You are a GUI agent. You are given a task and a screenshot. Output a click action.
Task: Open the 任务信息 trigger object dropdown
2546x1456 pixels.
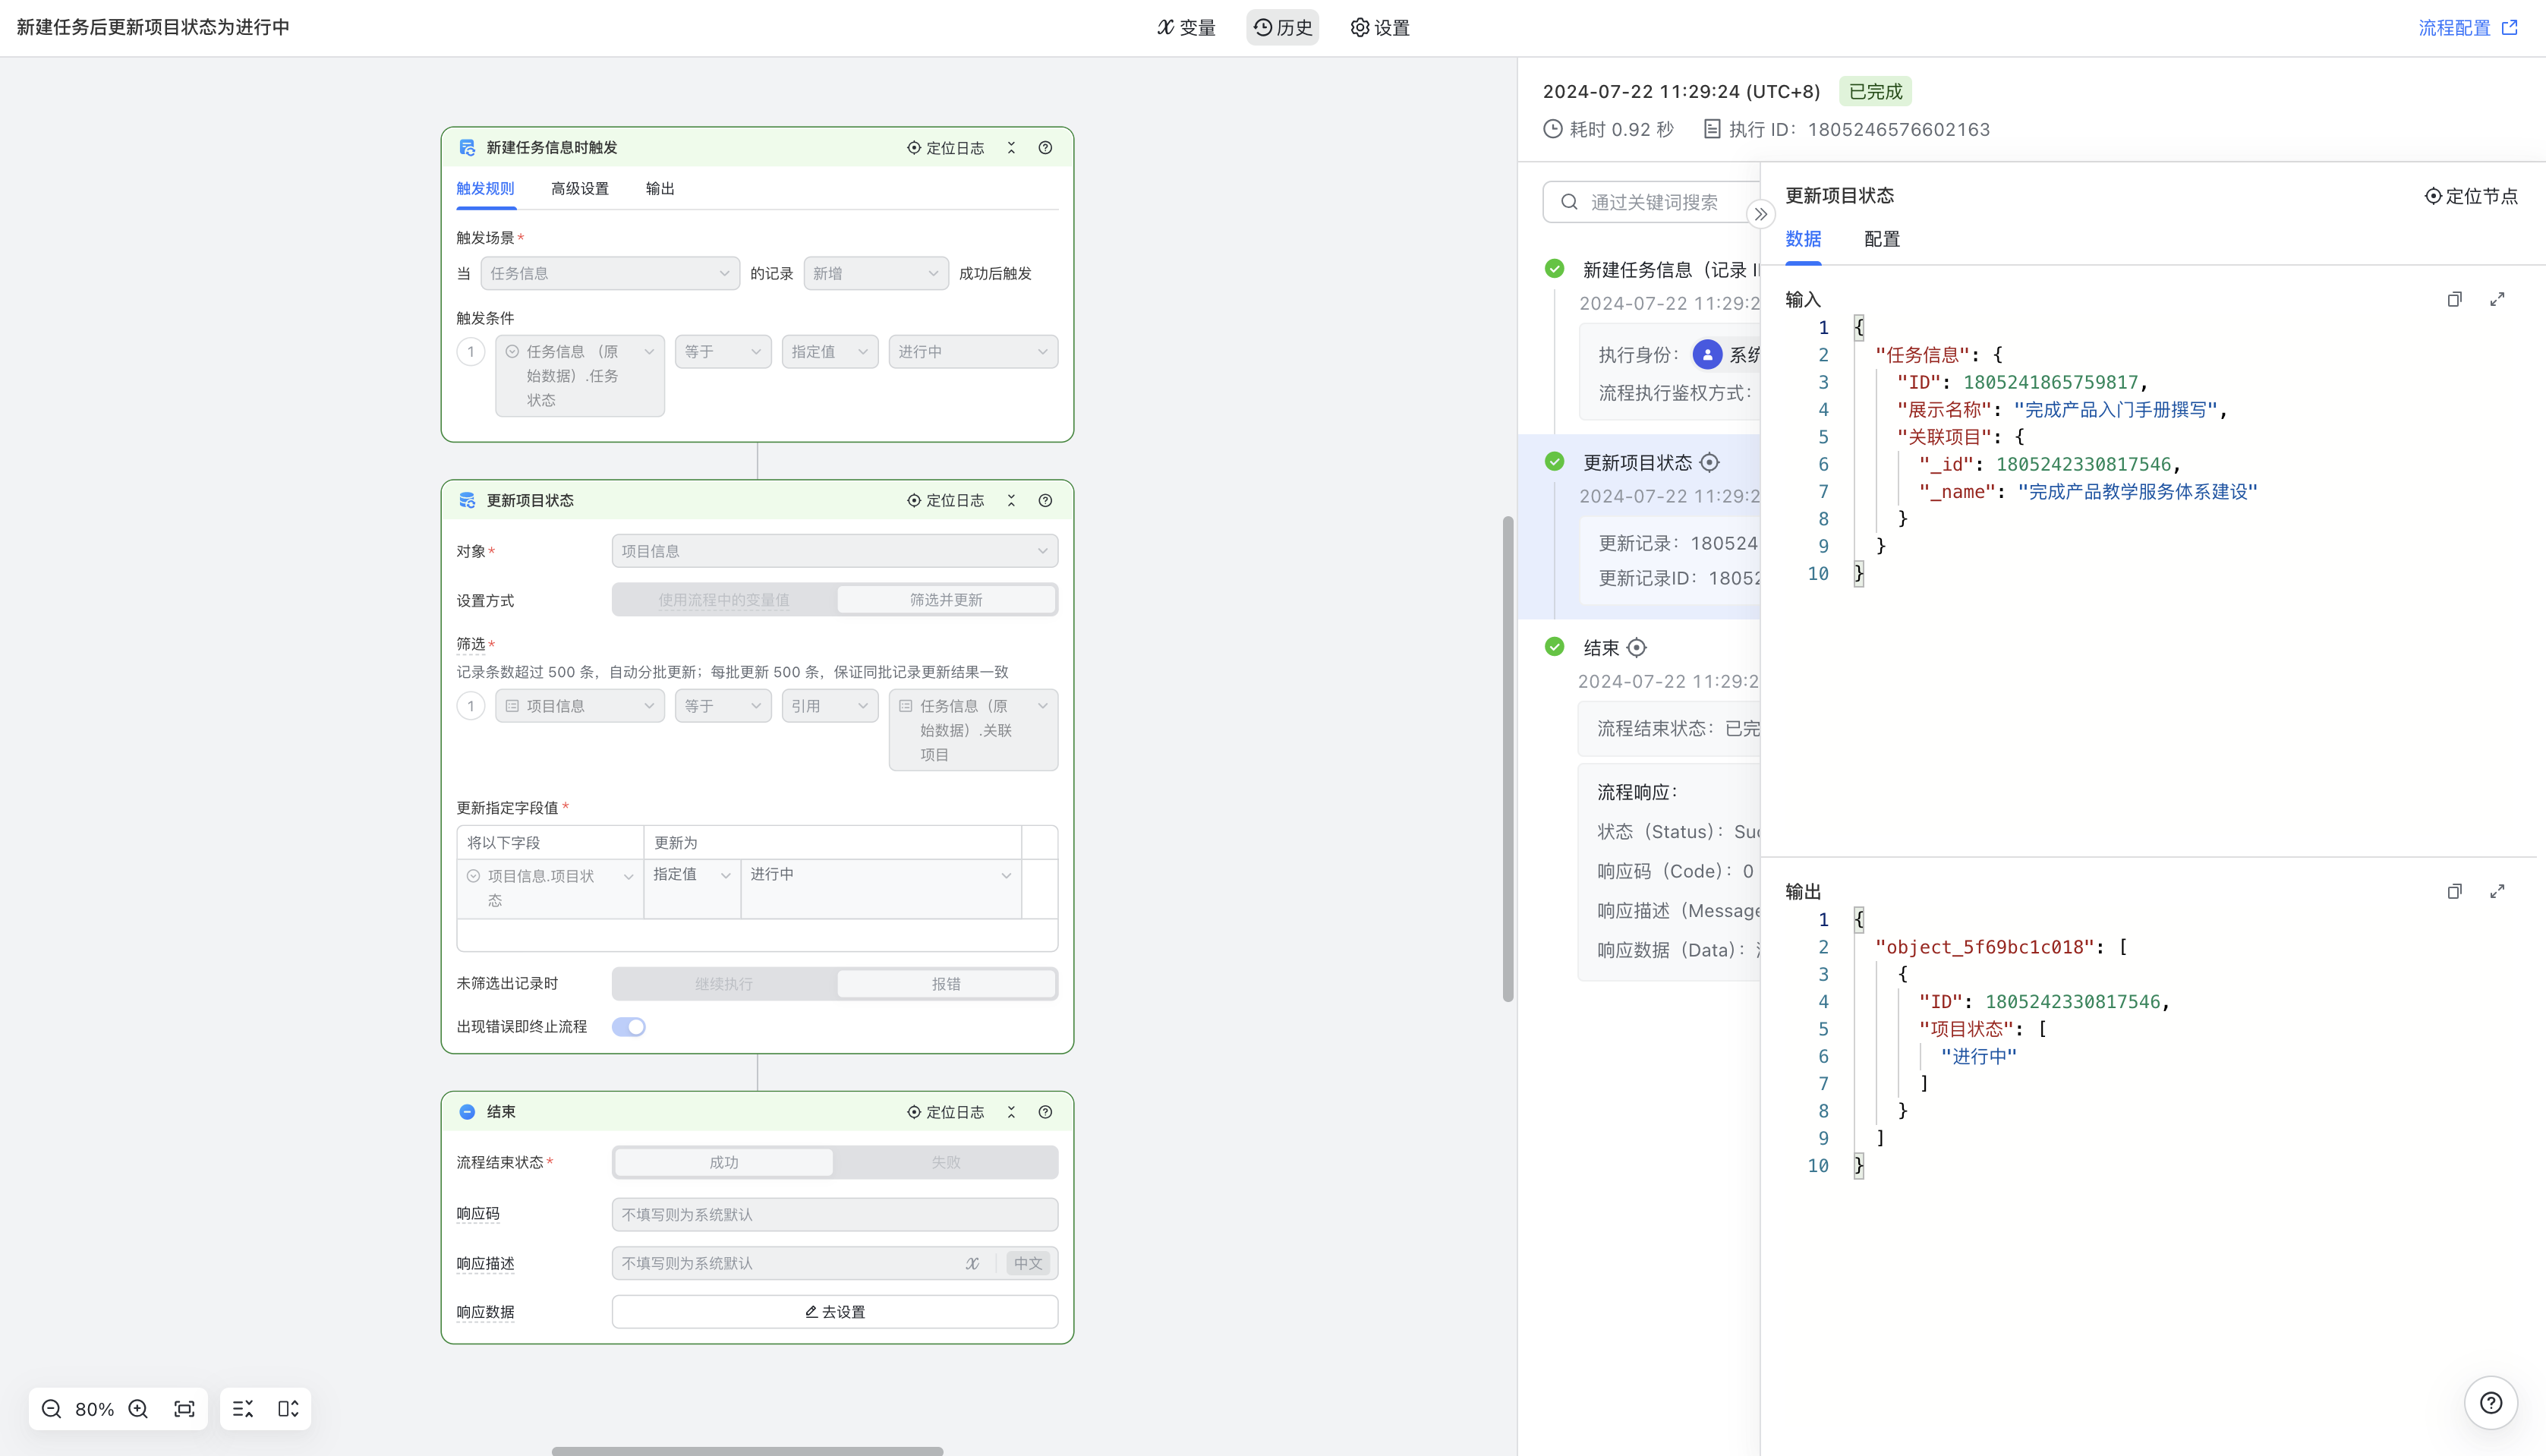[x=610, y=273]
